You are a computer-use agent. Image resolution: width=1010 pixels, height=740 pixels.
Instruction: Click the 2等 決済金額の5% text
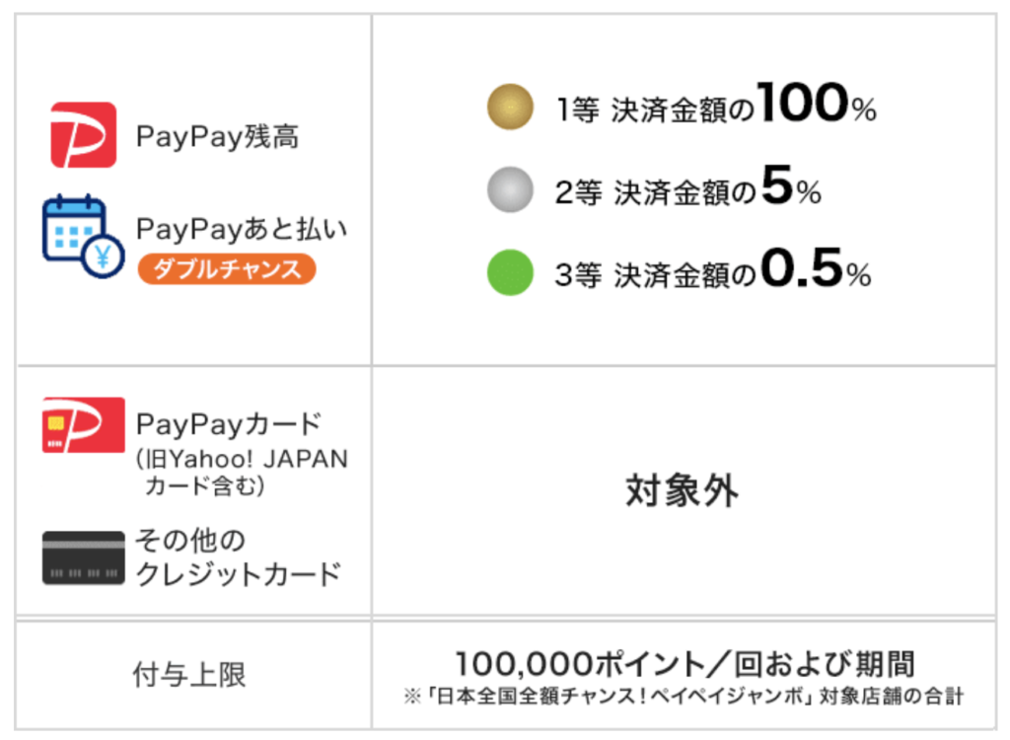[x=687, y=186]
